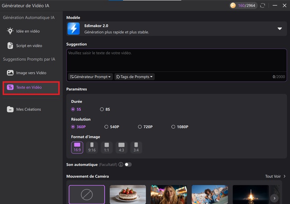The image size is (290, 204).
Task: Click the Edimakor 2.0 lightning model icon
Action: pyautogui.click(x=73, y=29)
